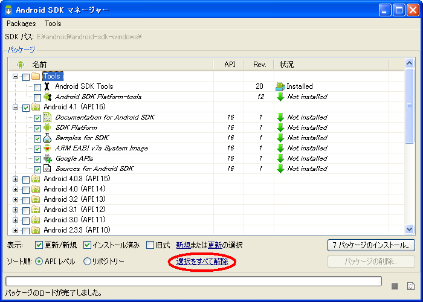Collapse the Android 4.1 (API 16) tree node

16,108
